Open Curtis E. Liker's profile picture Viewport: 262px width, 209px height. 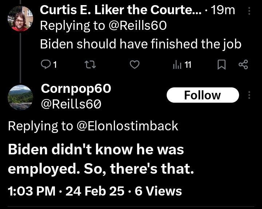tap(20, 19)
